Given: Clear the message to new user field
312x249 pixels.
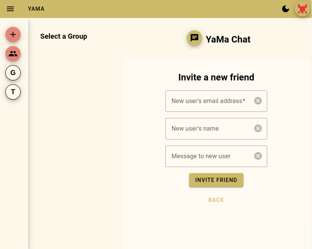Looking at the screenshot, I should click(258, 156).
